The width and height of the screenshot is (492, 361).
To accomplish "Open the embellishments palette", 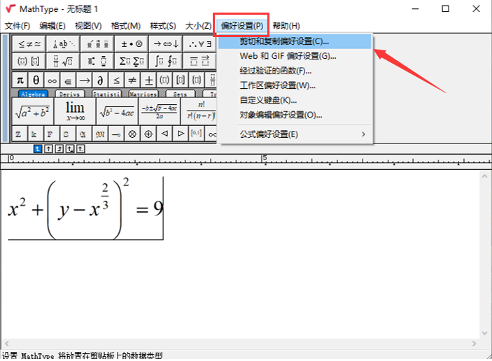I will point(97,44).
